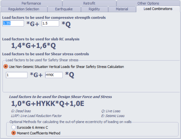The image size is (181, 139).
Task: Show the Material tab
Action: click(122, 9)
